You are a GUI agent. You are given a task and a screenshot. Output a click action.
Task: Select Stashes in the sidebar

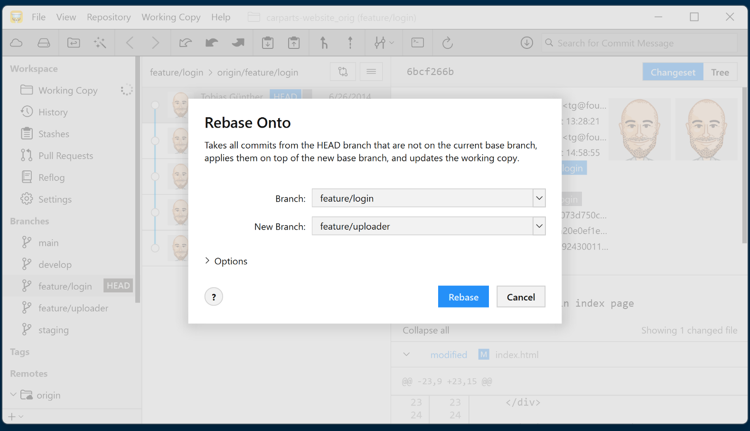pyautogui.click(x=54, y=134)
